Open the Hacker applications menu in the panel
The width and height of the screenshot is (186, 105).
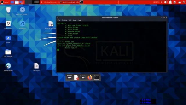click(5, 2)
